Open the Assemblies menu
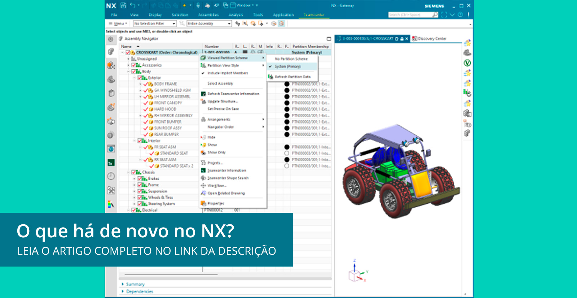577x298 pixels. click(x=208, y=15)
